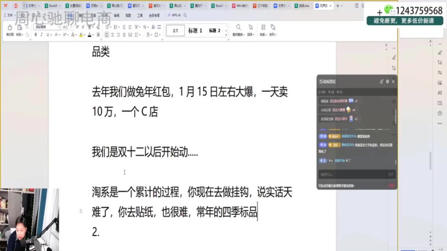Click the Select tool icon
This screenshot has width=447, height=251.
[250, 28]
